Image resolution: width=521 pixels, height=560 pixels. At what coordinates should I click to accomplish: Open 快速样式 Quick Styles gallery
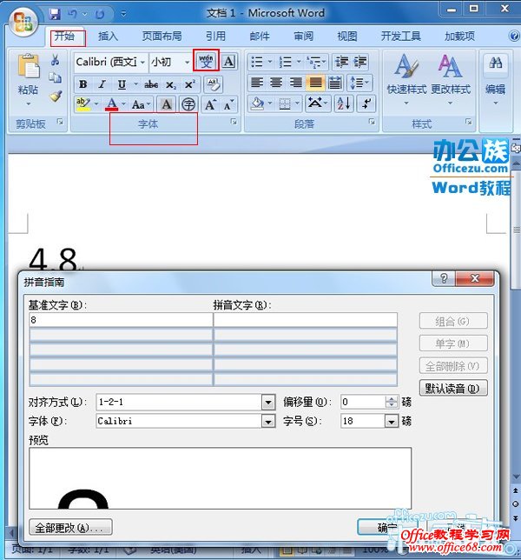[x=406, y=80]
